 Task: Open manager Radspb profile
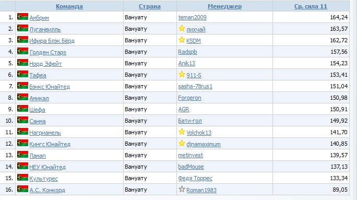point(187,52)
